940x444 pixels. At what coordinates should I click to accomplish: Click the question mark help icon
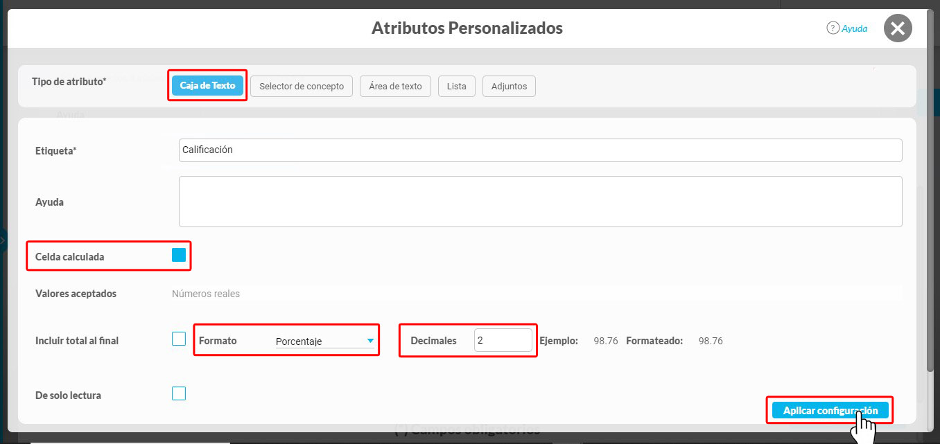(833, 28)
